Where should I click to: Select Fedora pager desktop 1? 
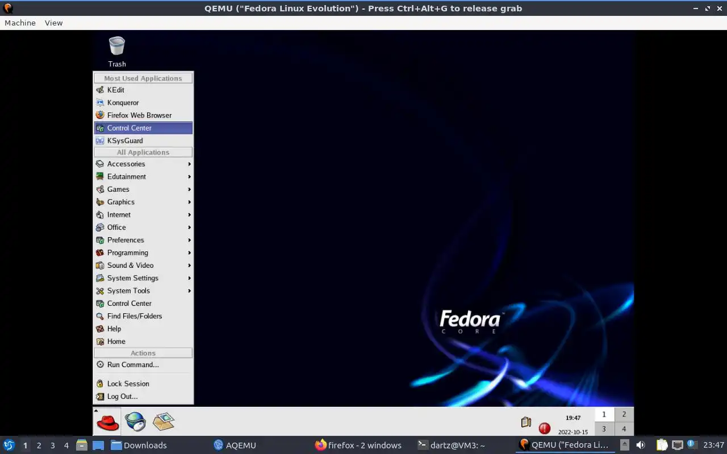pyautogui.click(x=604, y=414)
